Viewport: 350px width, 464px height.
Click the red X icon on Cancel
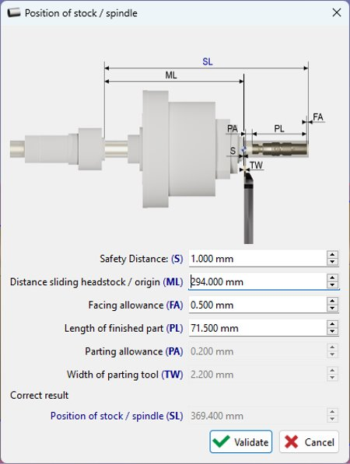click(292, 441)
